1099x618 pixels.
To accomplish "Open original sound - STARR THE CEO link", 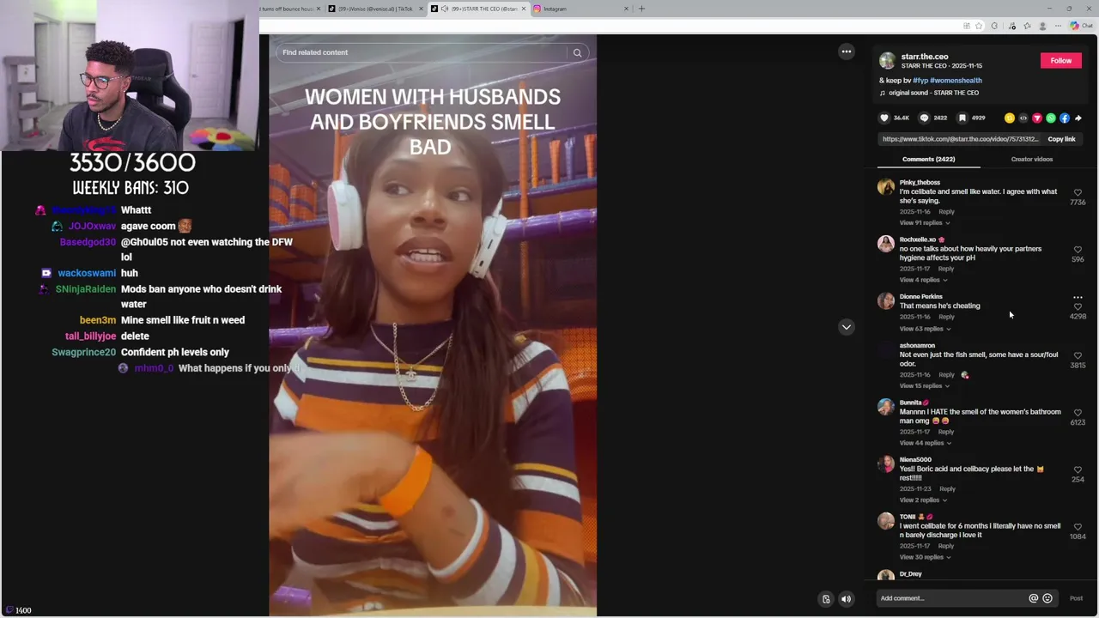I will pos(933,93).
